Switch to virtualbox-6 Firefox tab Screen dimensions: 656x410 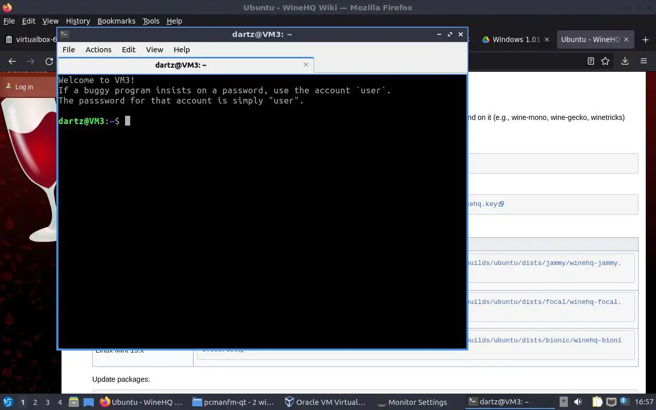[x=30, y=39]
